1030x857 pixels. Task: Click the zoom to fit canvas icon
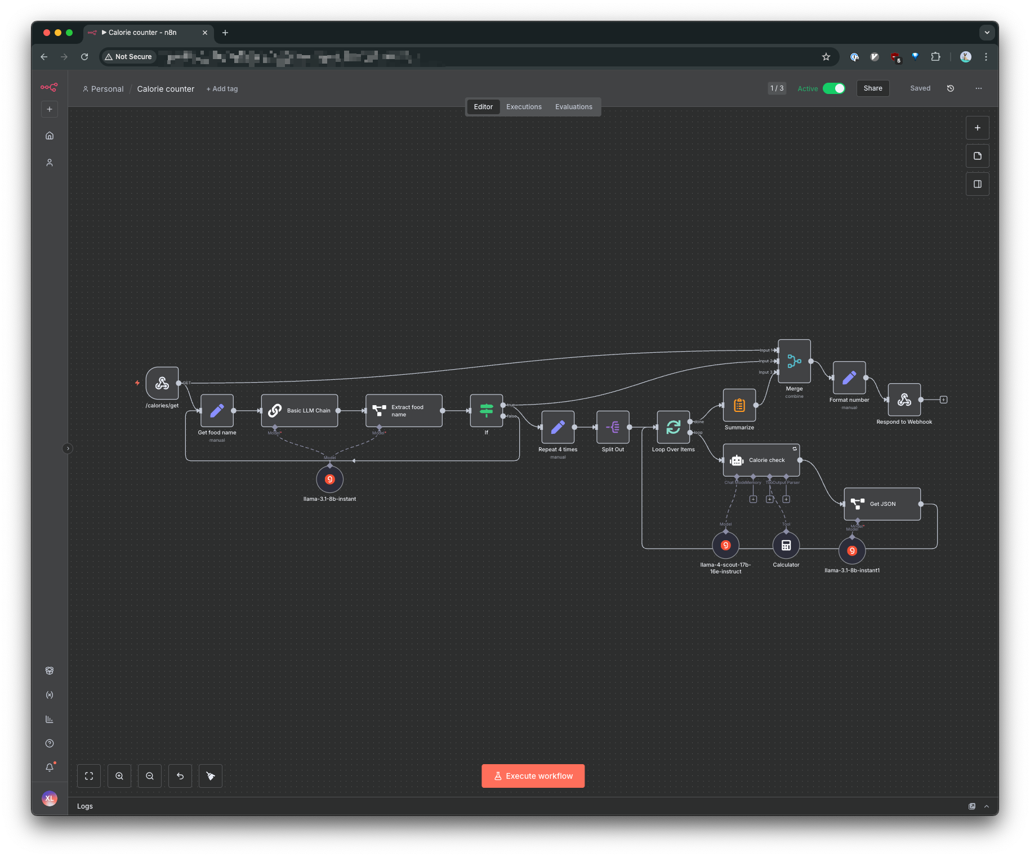click(89, 776)
